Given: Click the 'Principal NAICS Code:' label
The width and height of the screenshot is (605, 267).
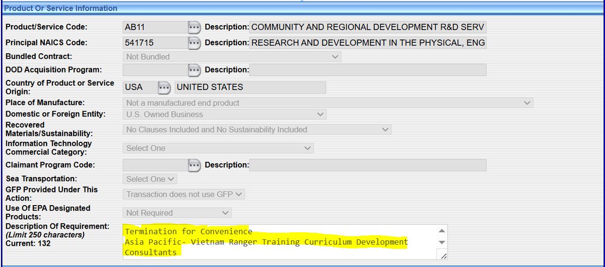Looking at the screenshot, I should [x=46, y=43].
